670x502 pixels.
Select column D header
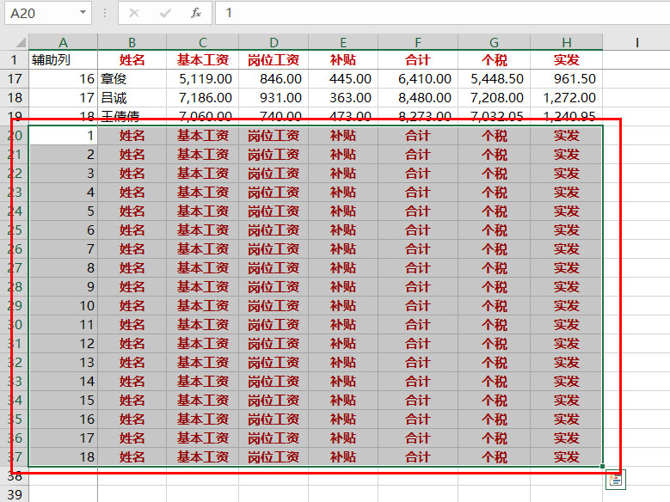tap(274, 42)
